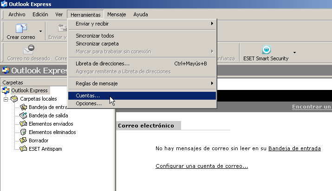Select Opciones... in the Herramientas menu

(142, 103)
